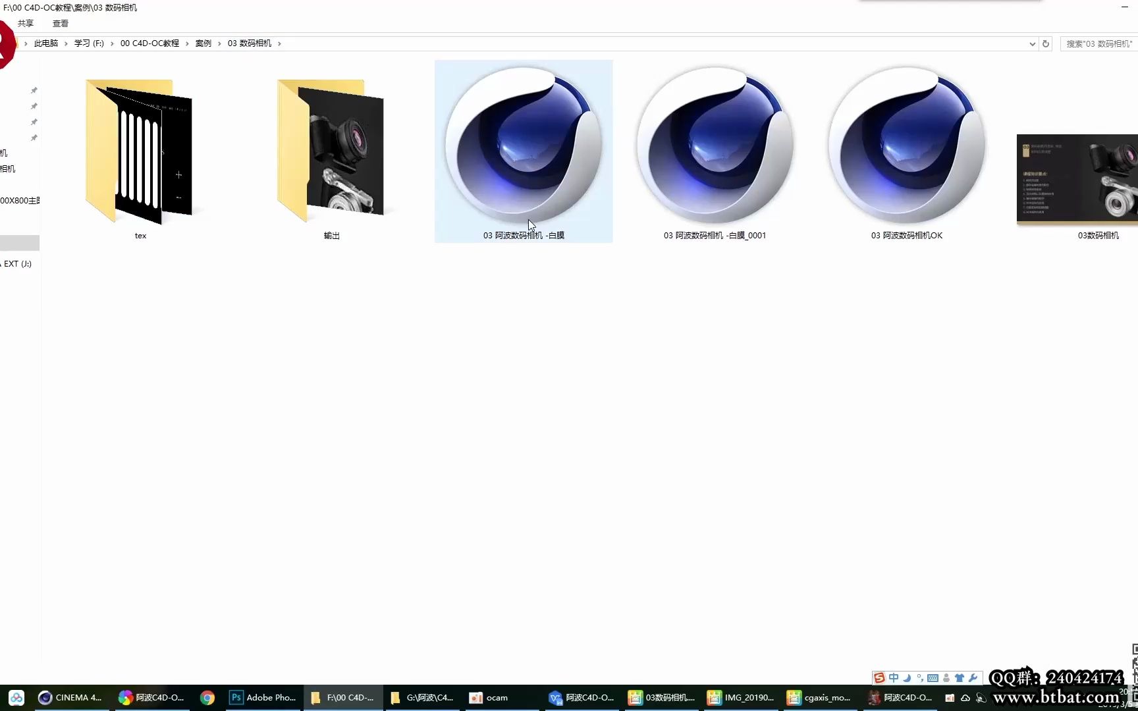This screenshot has height=711, width=1138.
Task: Open the 03数码相机 notes taskbar item
Action: (662, 698)
